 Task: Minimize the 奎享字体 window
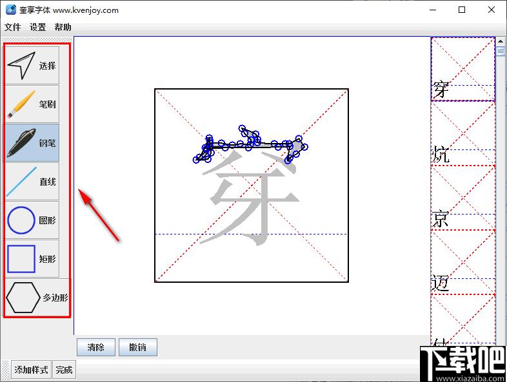[x=433, y=10]
